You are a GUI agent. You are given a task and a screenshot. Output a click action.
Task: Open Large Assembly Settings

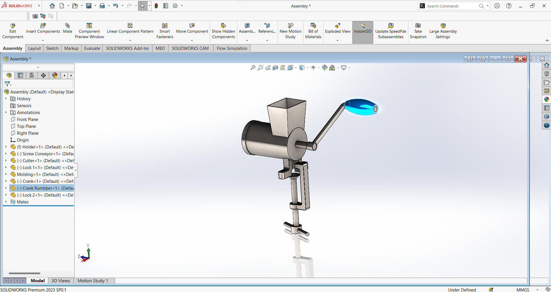click(x=443, y=31)
